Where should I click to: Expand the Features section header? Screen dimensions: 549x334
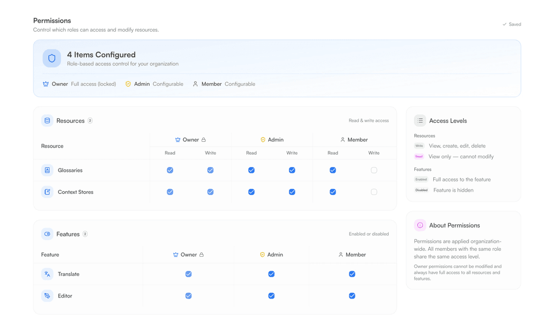[64, 234]
